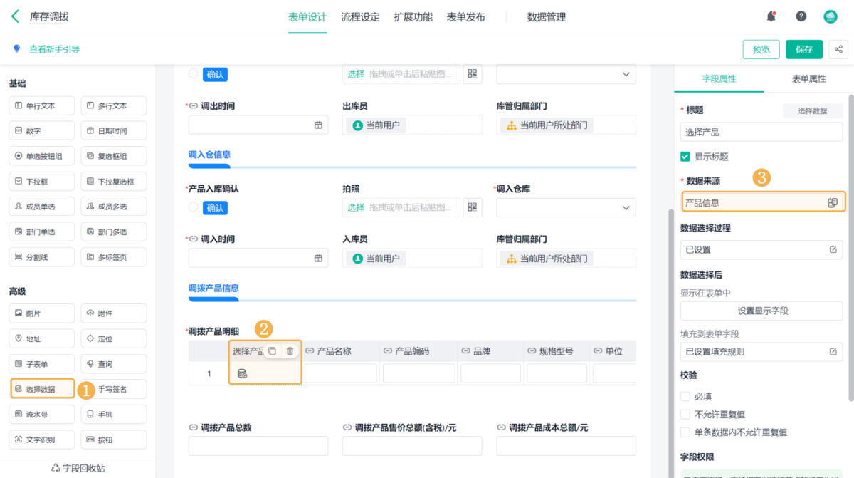Check the 不允许重复值 option

[685, 414]
